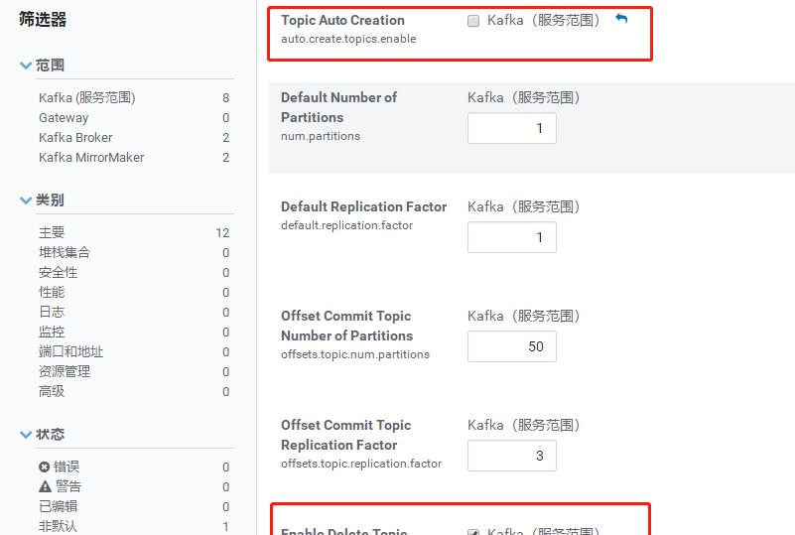Click the default.replication.factor property name

(346, 225)
